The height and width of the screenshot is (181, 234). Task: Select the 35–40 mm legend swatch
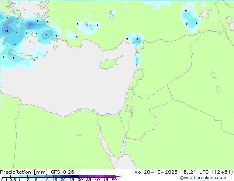pos(91,176)
